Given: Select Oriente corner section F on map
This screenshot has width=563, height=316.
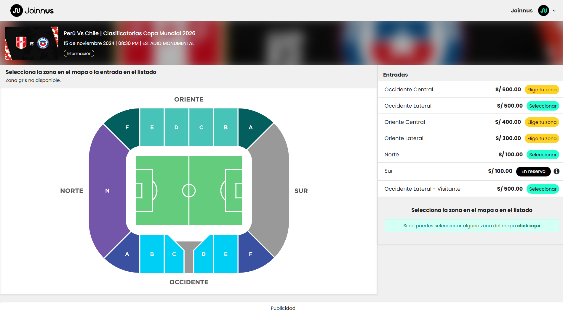Looking at the screenshot, I should (127, 127).
